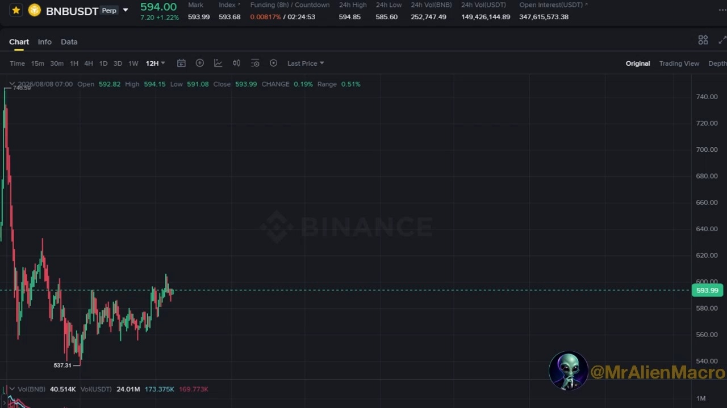Open the chart layout grid icon
This screenshot has width=727, height=408.
703,40
